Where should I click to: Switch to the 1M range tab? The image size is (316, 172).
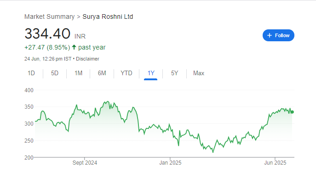(x=78, y=73)
